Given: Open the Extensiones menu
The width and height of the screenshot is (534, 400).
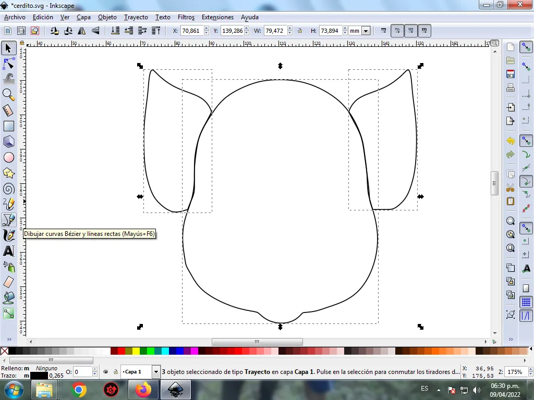Looking at the screenshot, I should [217, 17].
